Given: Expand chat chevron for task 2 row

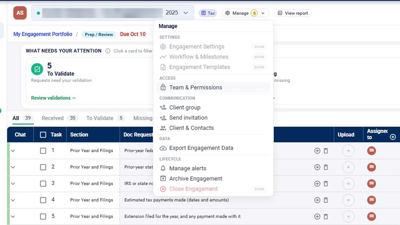Looking at the screenshot, I should point(13,167).
